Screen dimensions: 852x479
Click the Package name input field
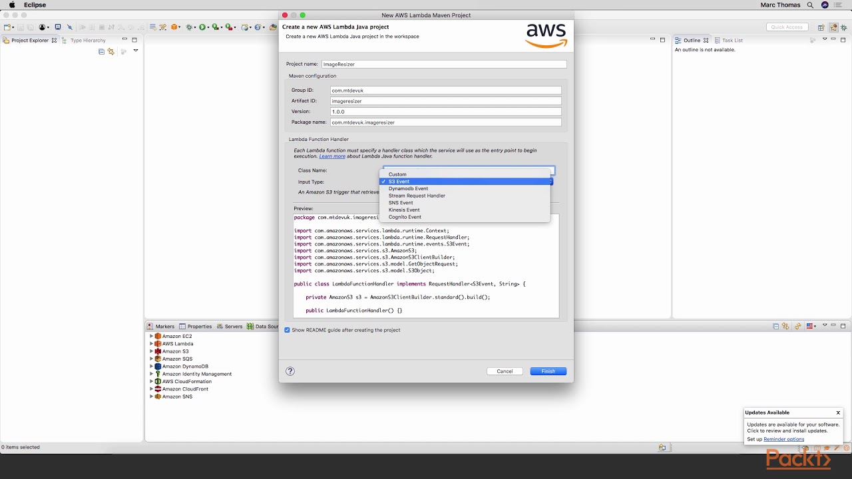pos(446,122)
